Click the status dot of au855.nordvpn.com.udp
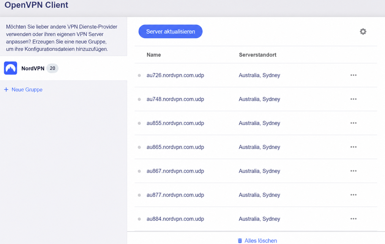Viewport: 385px width, 244px height. [x=139, y=123]
